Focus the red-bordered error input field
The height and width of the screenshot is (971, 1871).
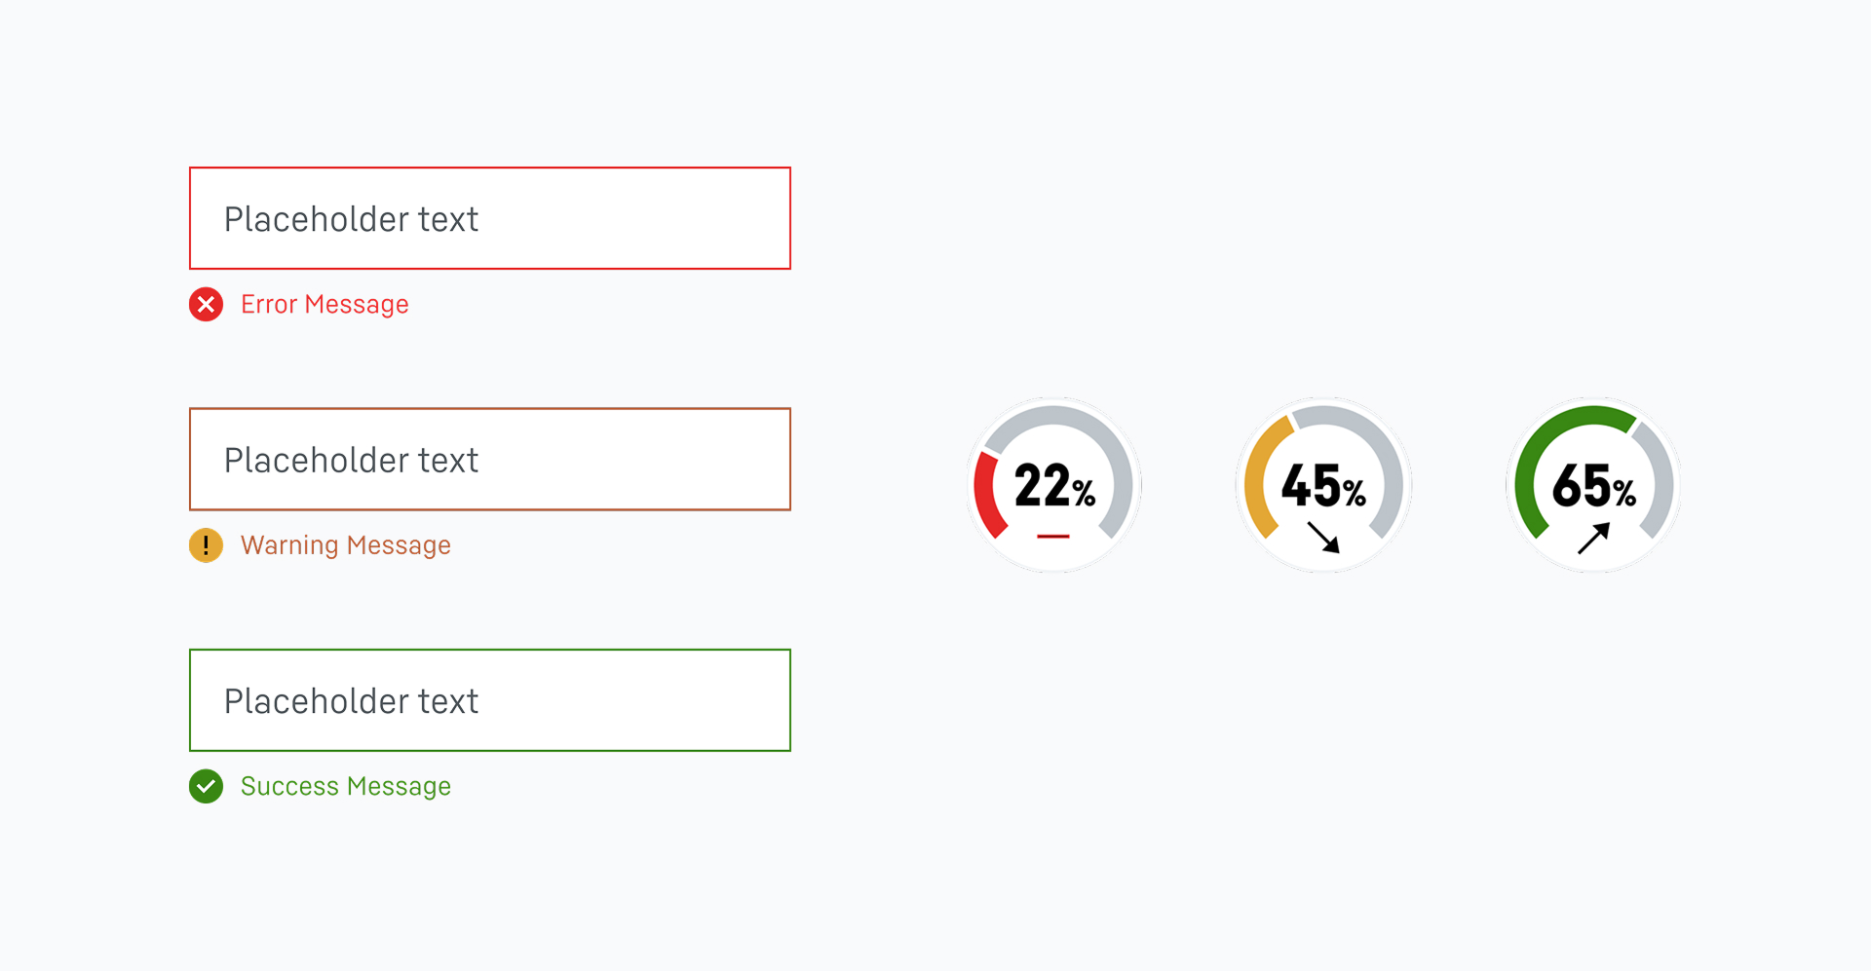(x=489, y=218)
